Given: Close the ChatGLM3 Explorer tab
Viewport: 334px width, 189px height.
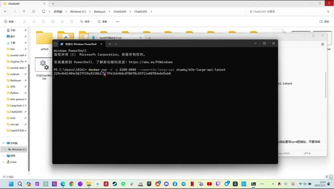Looking at the screenshot, I should pyautogui.click(x=44, y=4).
